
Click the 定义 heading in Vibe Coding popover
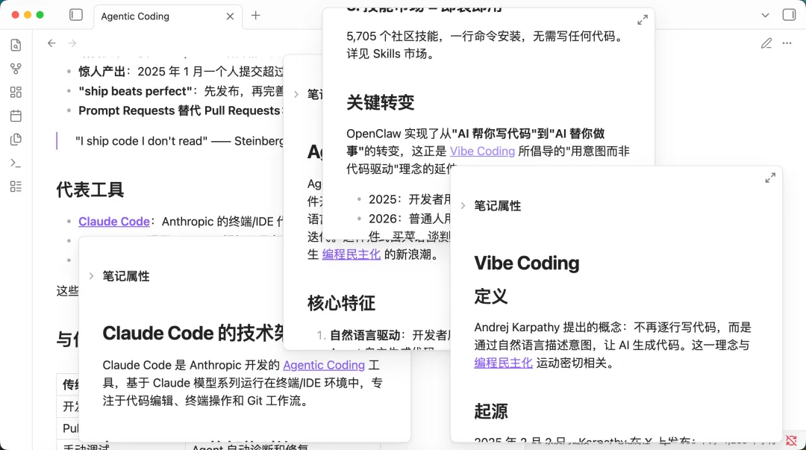coord(491,297)
